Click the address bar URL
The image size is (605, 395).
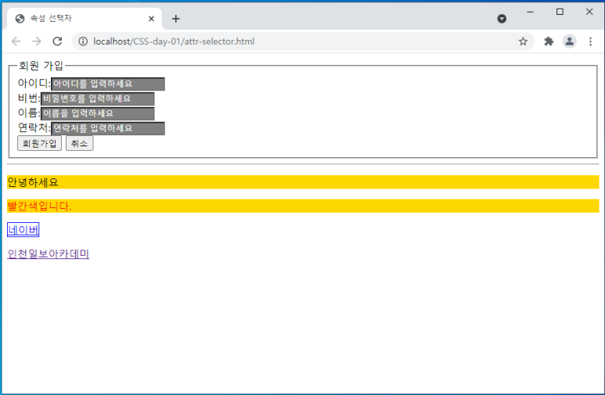pos(174,41)
